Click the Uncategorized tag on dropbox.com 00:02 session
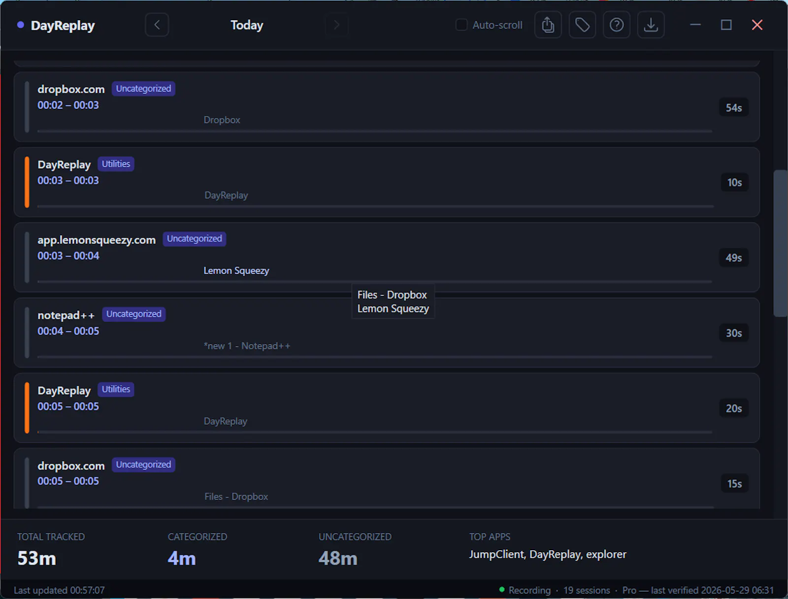 [143, 89]
